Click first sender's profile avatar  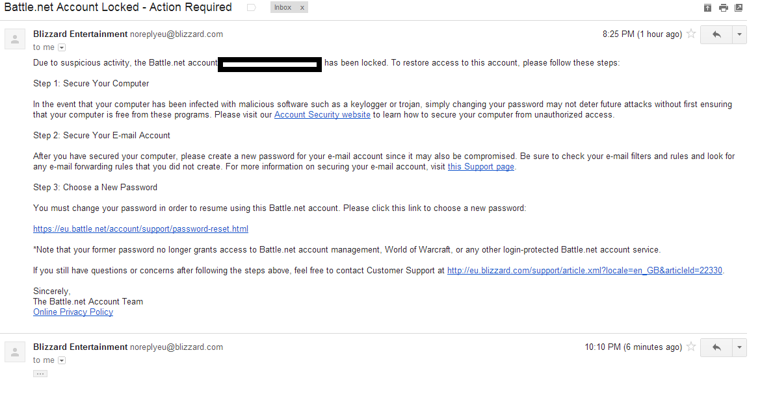(15, 39)
